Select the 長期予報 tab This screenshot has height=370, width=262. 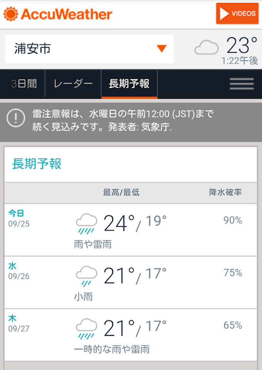(129, 84)
